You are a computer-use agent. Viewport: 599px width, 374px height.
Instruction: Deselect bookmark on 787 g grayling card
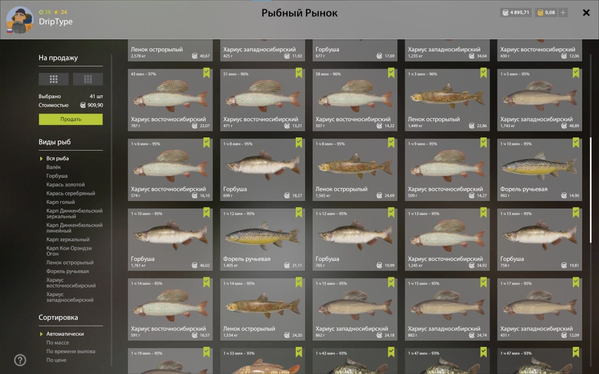(206, 73)
